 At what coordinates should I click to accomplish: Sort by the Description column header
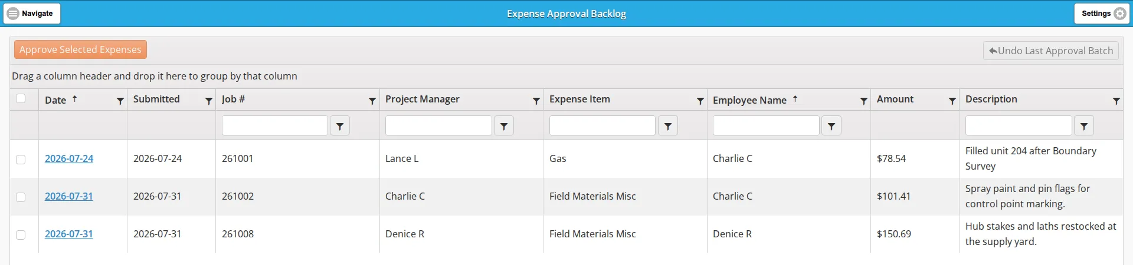[991, 99]
